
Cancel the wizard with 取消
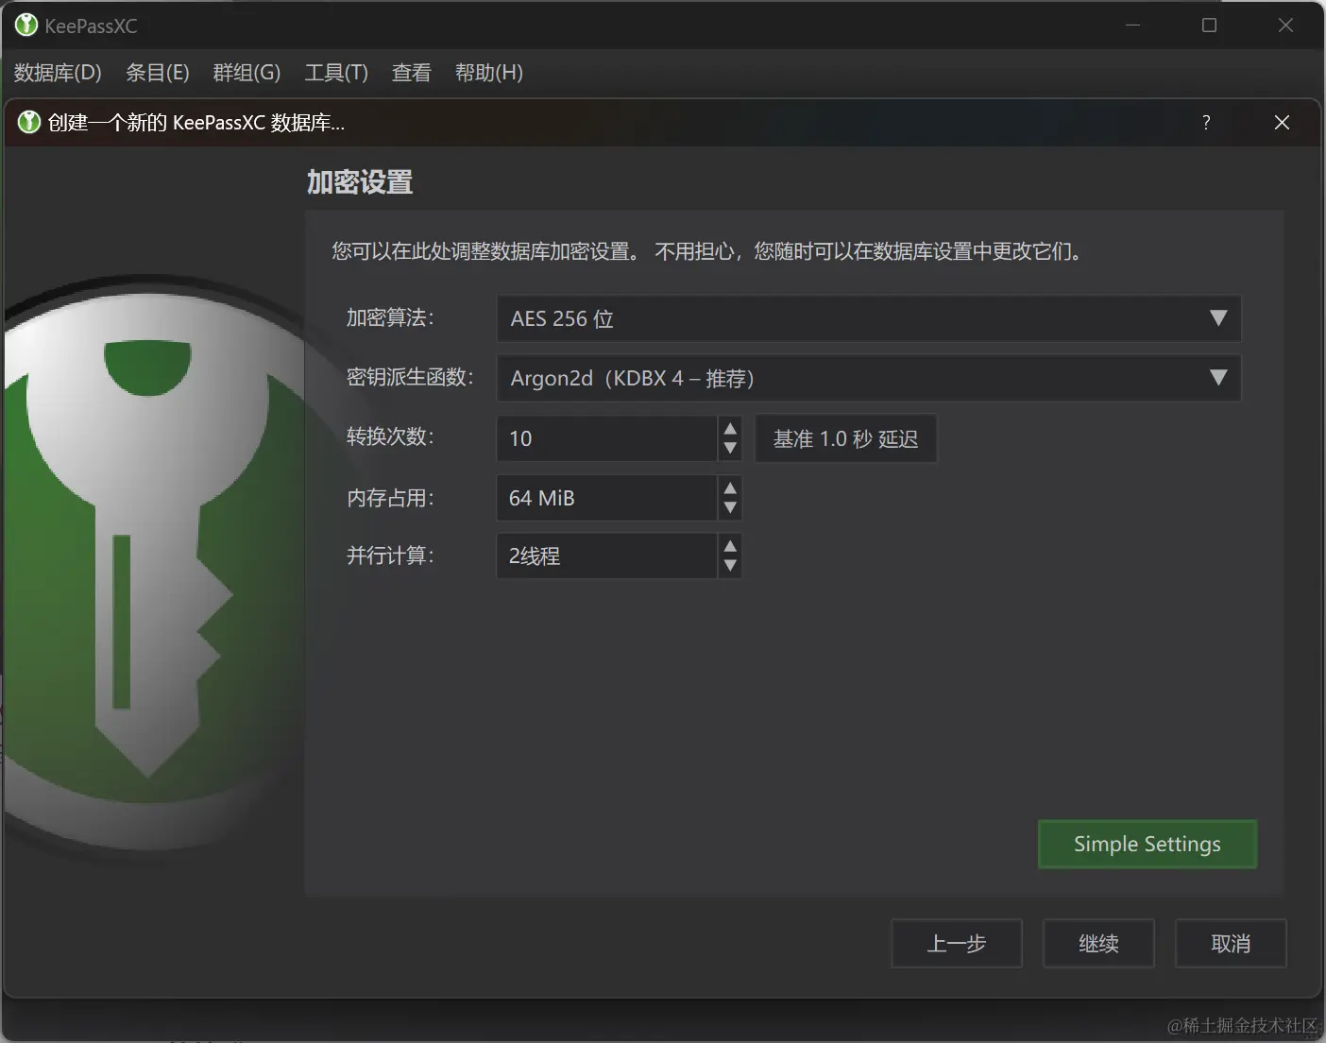point(1231,943)
